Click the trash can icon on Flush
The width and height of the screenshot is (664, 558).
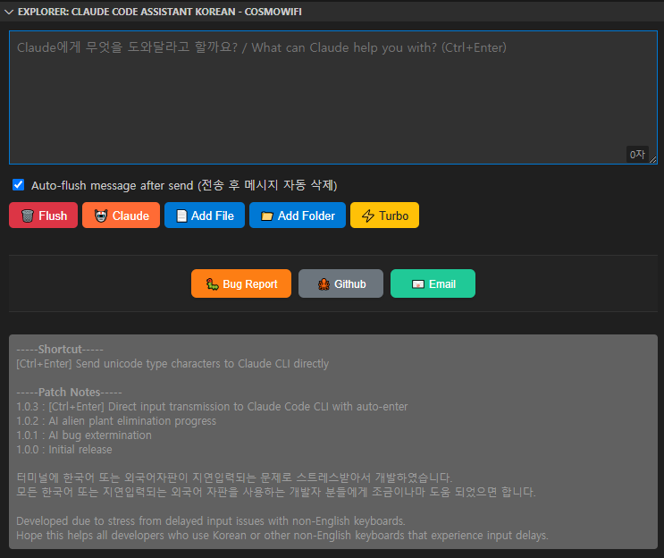click(x=28, y=216)
